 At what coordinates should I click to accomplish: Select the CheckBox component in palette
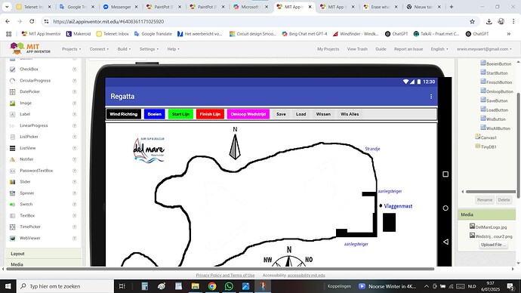(29, 69)
